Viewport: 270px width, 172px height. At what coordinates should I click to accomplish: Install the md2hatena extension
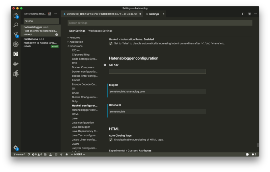pyautogui.click(x=55, y=46)
